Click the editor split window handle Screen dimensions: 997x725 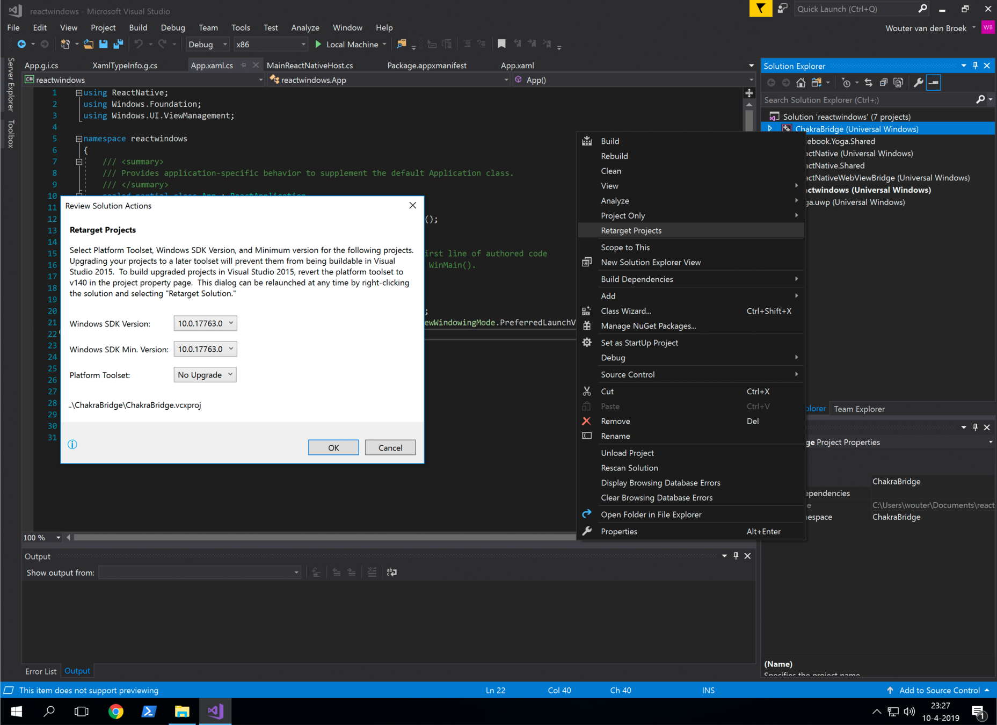tap(749, 93)
